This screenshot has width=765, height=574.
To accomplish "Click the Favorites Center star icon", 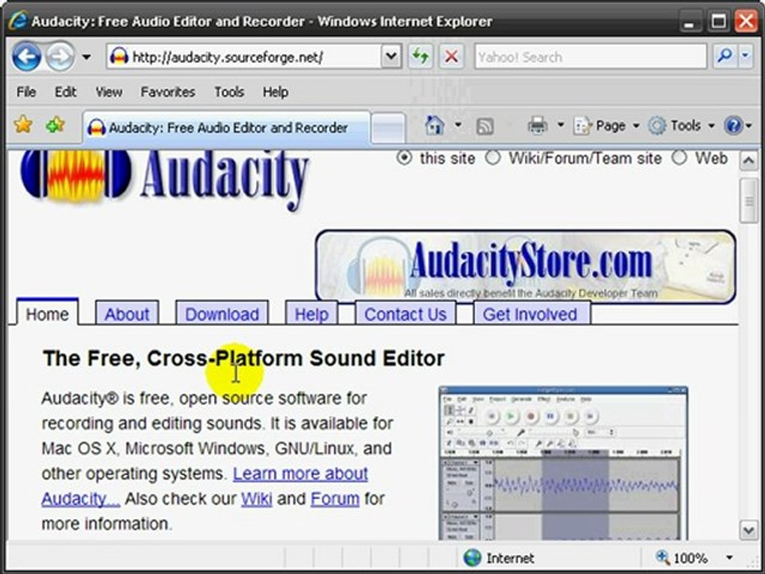I will point(23,125).
